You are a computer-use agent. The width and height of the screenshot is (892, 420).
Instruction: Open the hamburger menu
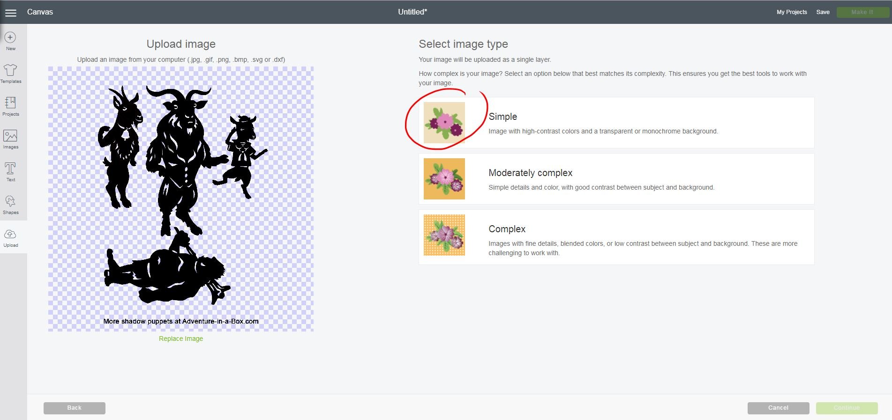pyautogui.click(x=10, y=13)
